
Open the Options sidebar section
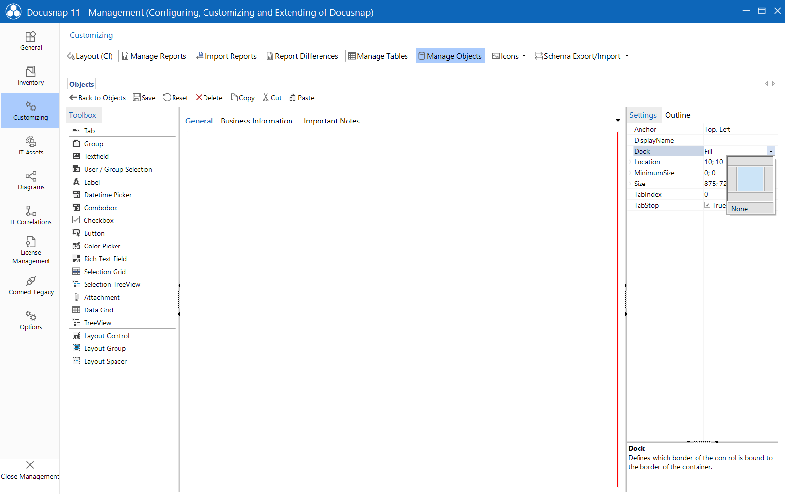click(30, 320)
